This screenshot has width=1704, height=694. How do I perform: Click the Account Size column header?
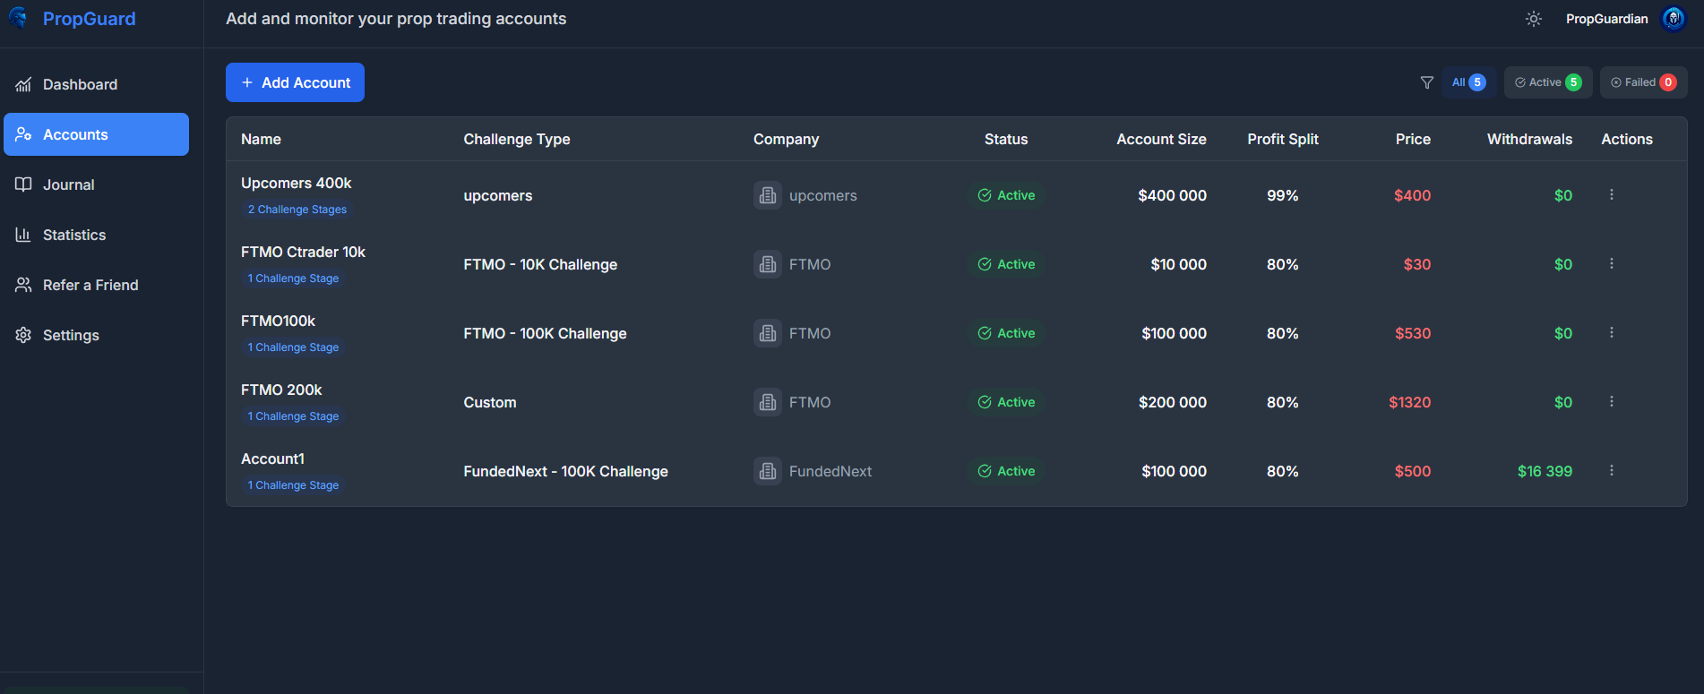pyautogui.click(x=1161, y=139)
